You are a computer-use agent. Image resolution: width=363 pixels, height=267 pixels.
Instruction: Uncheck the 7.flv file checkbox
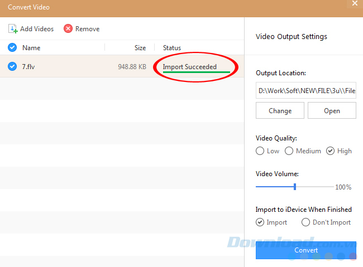coord(12,67)
